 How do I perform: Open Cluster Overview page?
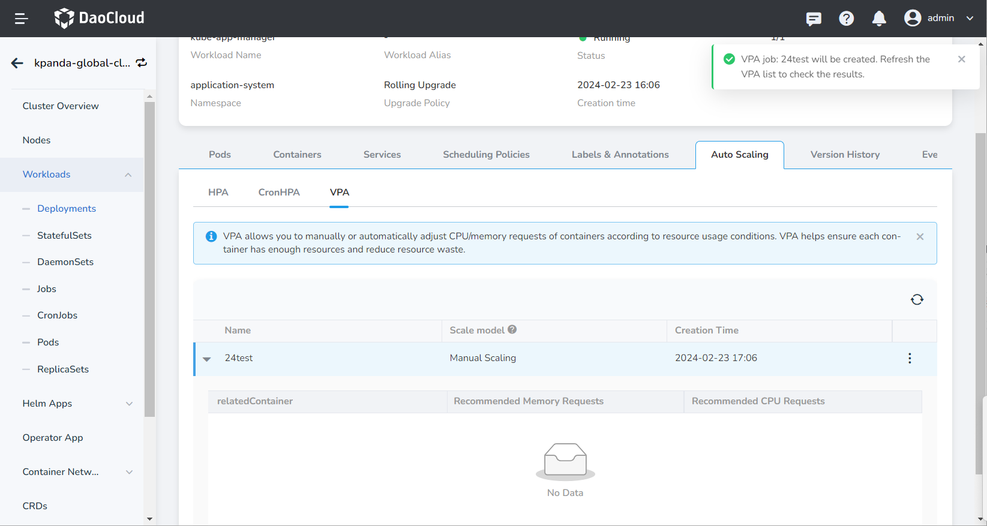coord(61,106)
